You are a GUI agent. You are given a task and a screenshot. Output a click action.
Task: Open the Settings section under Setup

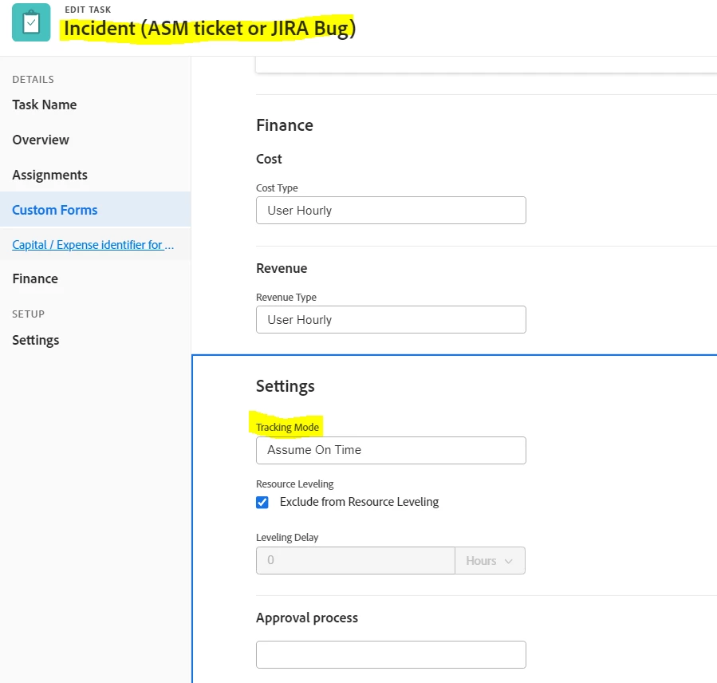click(36, 341)
